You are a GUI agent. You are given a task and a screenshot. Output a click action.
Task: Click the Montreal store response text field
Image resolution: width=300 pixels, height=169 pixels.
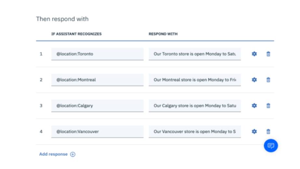[195, 80]
